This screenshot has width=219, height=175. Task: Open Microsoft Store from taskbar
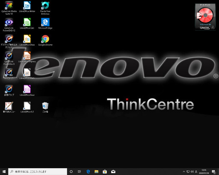[x=105, y=172]
